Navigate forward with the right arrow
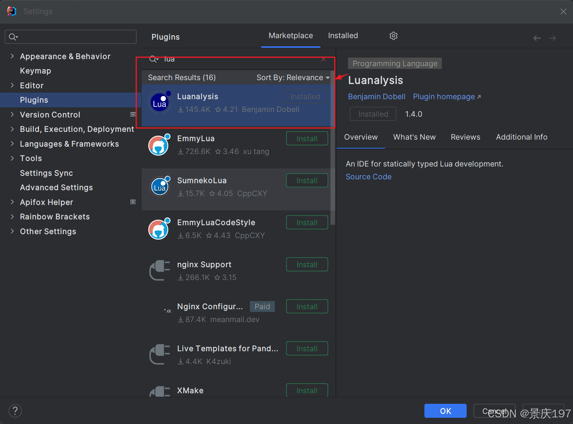Screen dimensions: 573x424 point(552,38)
